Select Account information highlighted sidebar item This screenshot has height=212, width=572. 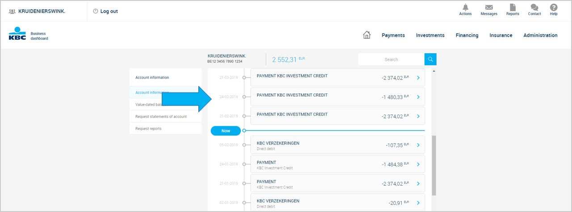(x=165, y=93)
